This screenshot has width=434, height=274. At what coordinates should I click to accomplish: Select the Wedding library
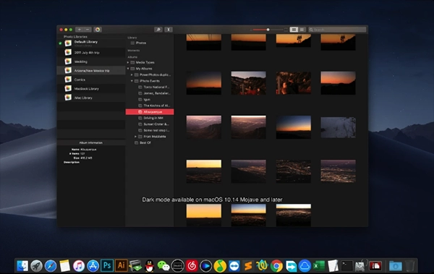click(x=91, y=61)
